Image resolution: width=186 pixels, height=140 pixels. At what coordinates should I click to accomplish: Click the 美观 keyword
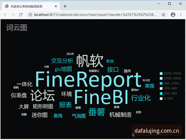pos(150,86)
